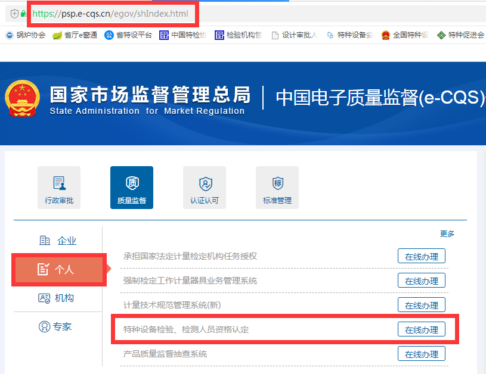Switch to the 企业 sidebar tab
This screenshot has width=486, height=374.
(x=58, y=241)
